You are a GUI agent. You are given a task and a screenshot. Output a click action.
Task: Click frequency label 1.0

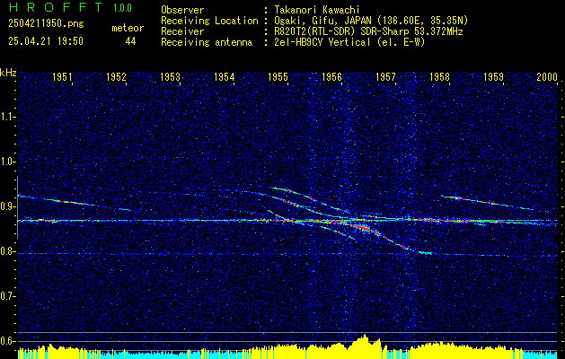tap(6, 162)
